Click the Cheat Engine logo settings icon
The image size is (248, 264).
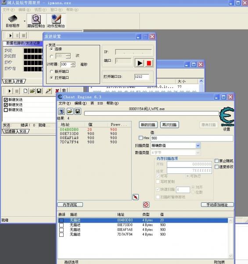[227, 117]
